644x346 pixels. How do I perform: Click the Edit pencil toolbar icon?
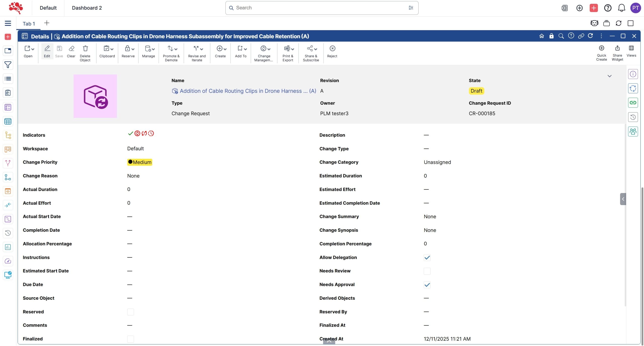point(47,48)
